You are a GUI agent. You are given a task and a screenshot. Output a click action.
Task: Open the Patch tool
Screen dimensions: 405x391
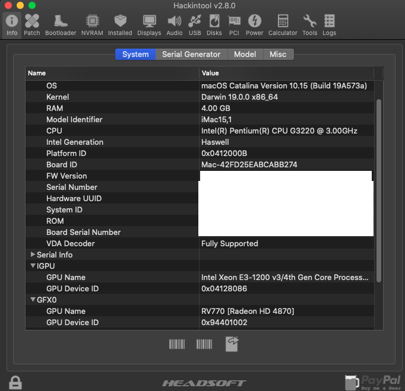point(32,25)
